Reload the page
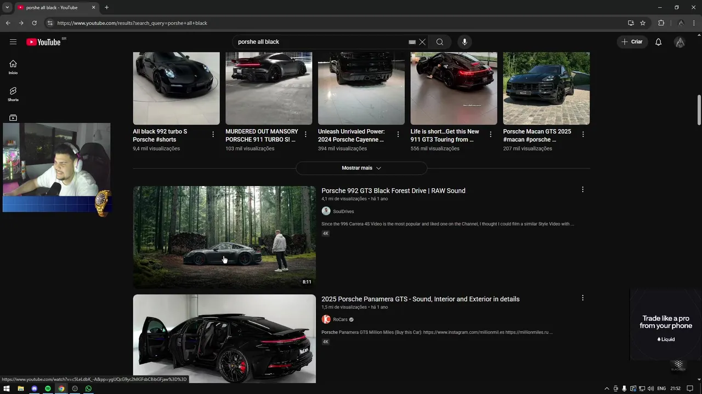Viewport: 702px width, 394px height. tap(34, 23)
